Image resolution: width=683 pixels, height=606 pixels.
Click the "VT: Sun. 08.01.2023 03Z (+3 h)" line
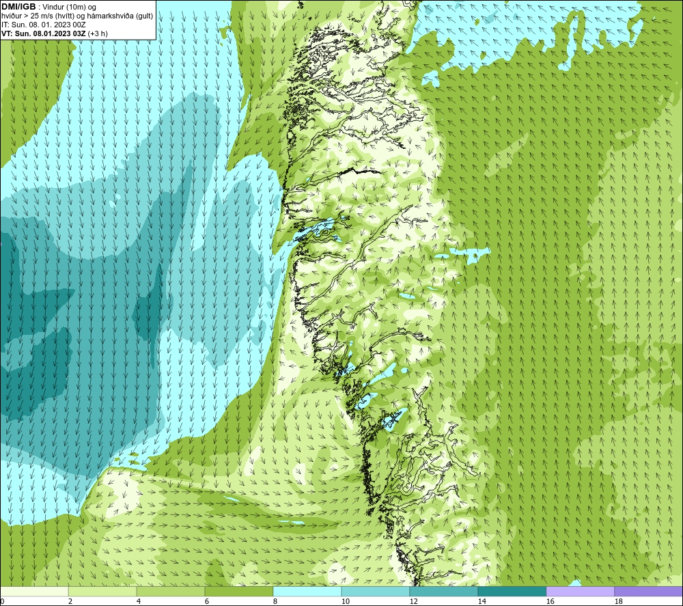click(x=55, y=33)
